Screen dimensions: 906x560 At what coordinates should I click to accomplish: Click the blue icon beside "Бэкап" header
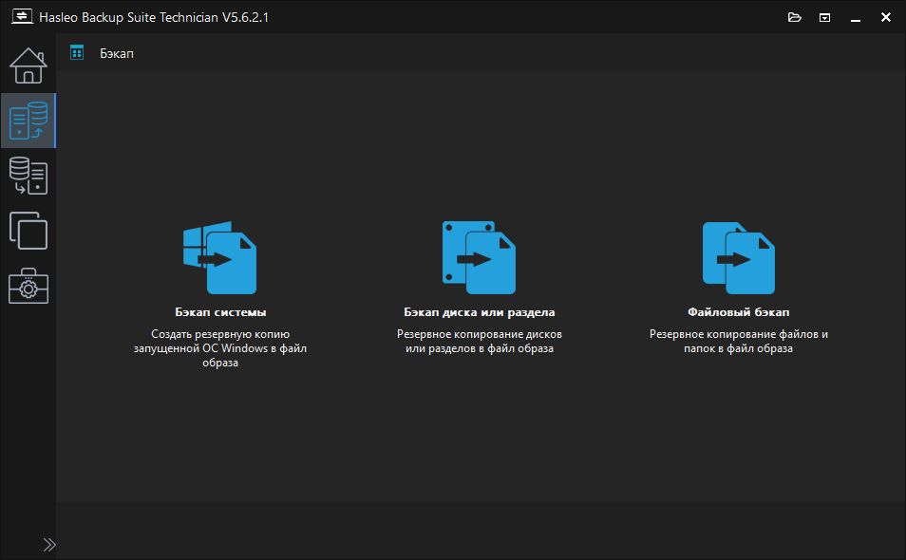[x=78, y=53]
